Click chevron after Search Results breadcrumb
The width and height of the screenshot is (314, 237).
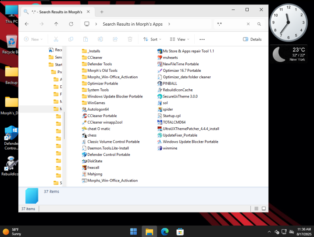(x=169, y=24)
